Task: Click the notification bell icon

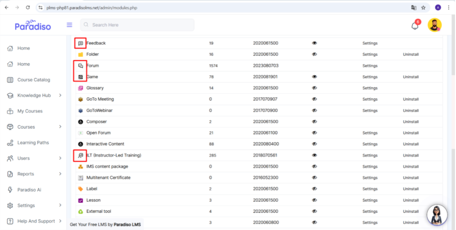Action: tap(414, 26)
